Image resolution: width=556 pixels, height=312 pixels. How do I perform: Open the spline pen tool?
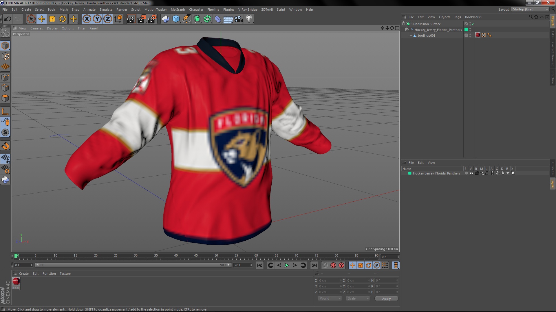[186, 19]
